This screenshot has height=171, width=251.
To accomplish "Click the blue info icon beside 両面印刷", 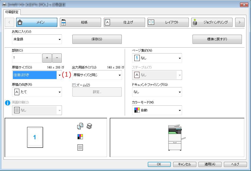I will point(8,103).
